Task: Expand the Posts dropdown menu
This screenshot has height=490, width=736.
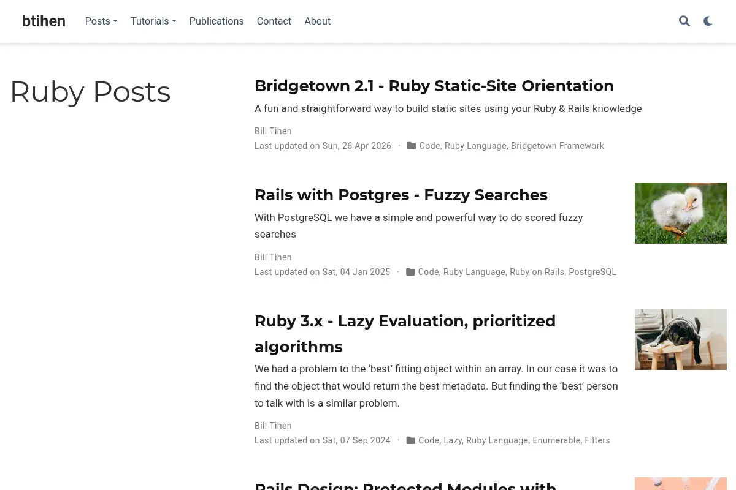Action: 101,21
